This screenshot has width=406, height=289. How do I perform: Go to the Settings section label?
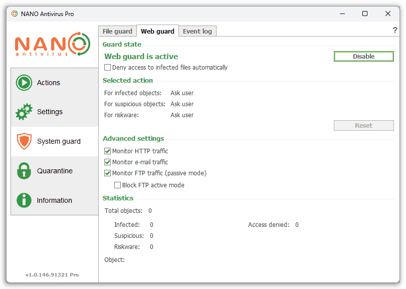pyautogui.click(x=50, y=112)
